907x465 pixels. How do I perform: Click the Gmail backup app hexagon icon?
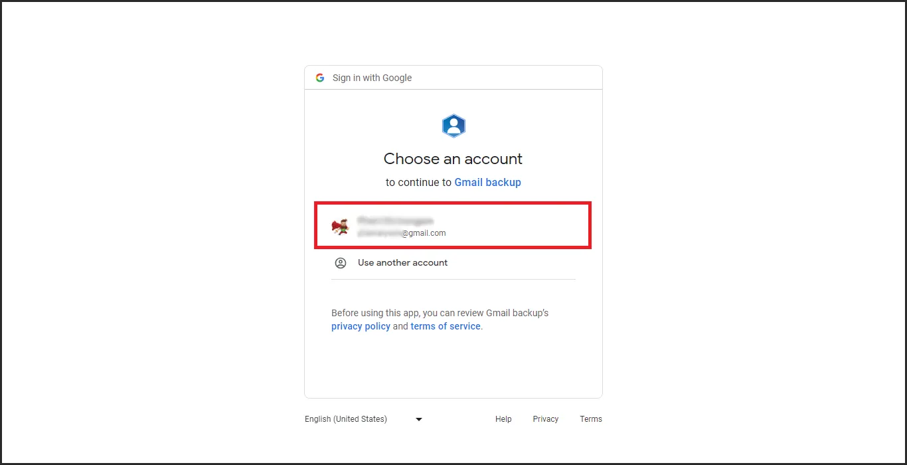tap(453, 126)
